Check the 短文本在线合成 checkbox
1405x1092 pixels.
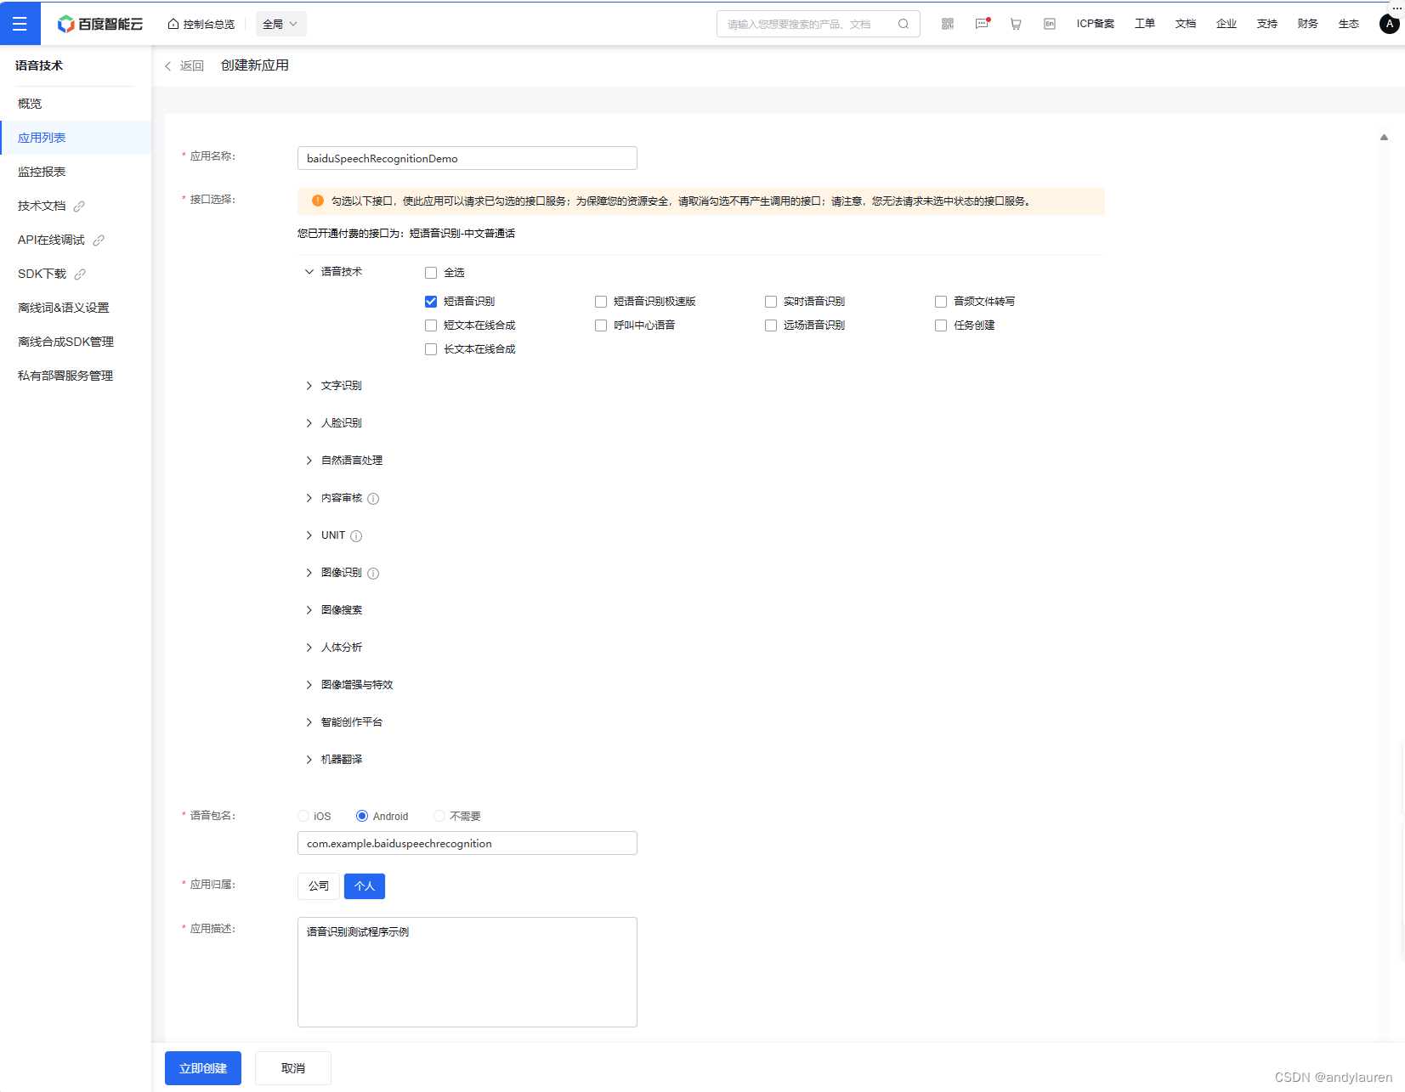(x=431, y=325)
